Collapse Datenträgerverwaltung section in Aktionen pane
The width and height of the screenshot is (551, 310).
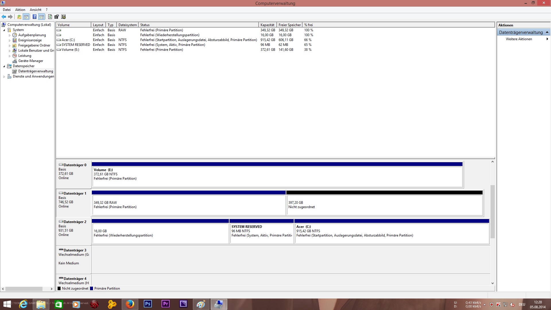pos(547,32)
